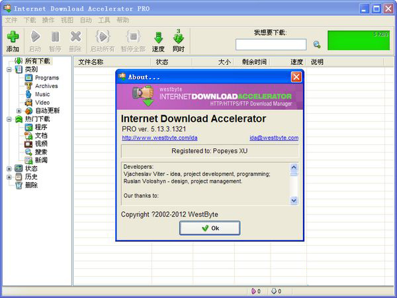Click the 我想要下载 search input field

click(x=271, y=44)
